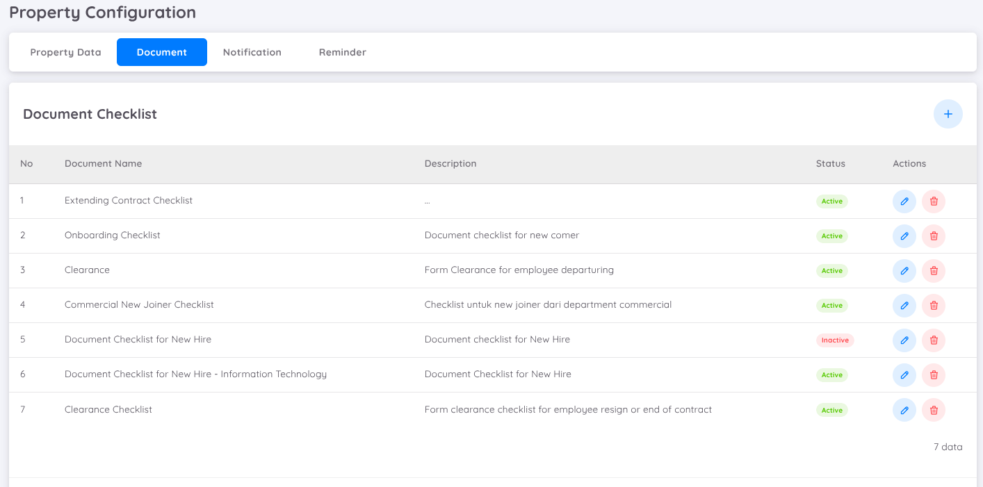
Task: Delete the Clearance Checklist row 7
Action: (933, 410)
